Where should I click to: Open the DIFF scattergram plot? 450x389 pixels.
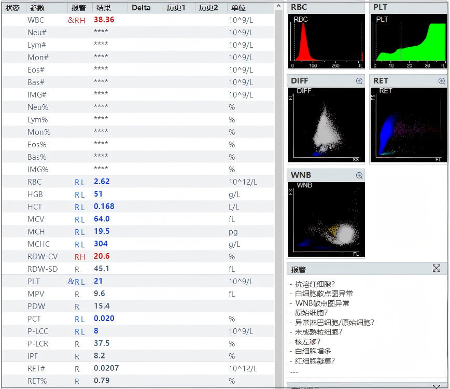click(x=326, y=125)
